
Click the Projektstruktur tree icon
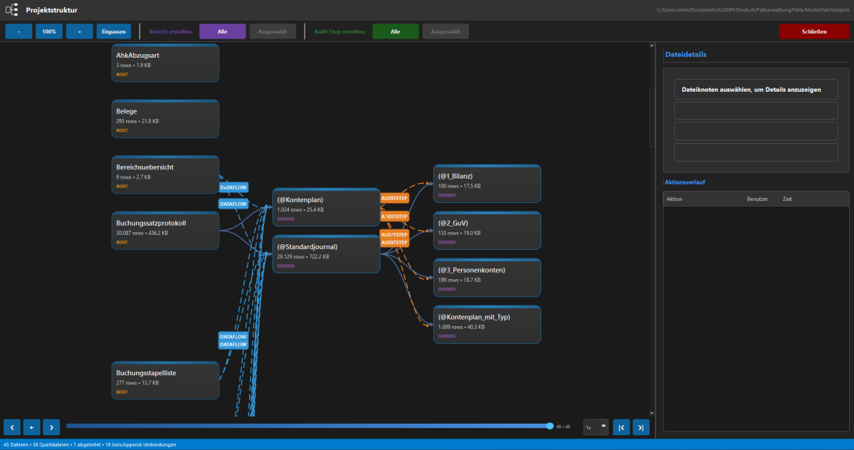[12, 10]
